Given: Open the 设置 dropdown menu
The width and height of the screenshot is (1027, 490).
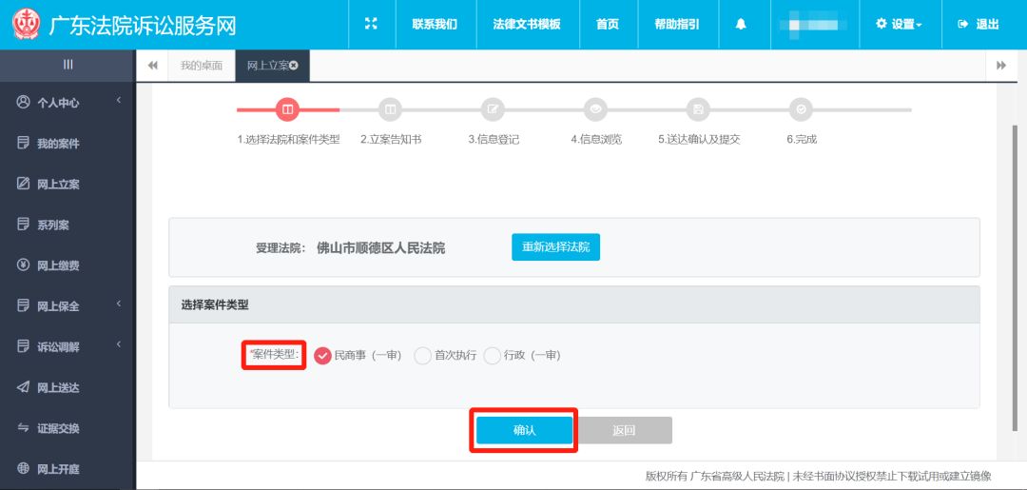Looking at the screenshot, I should [900, 24].
